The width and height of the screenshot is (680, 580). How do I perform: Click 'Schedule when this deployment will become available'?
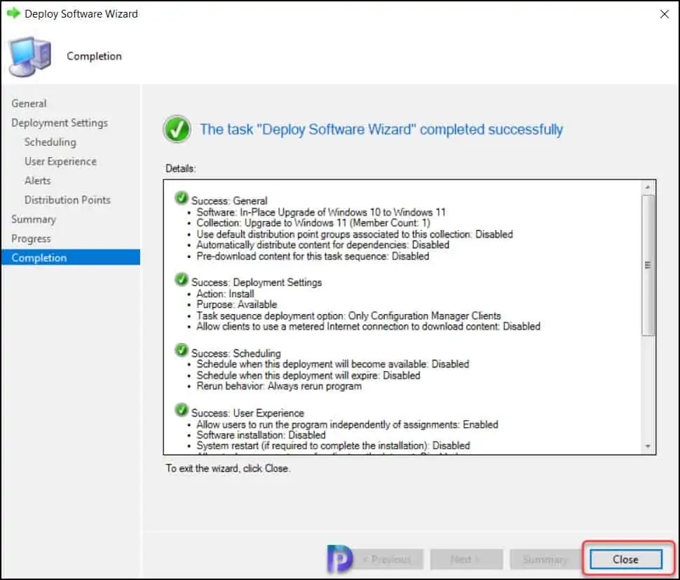332,364
